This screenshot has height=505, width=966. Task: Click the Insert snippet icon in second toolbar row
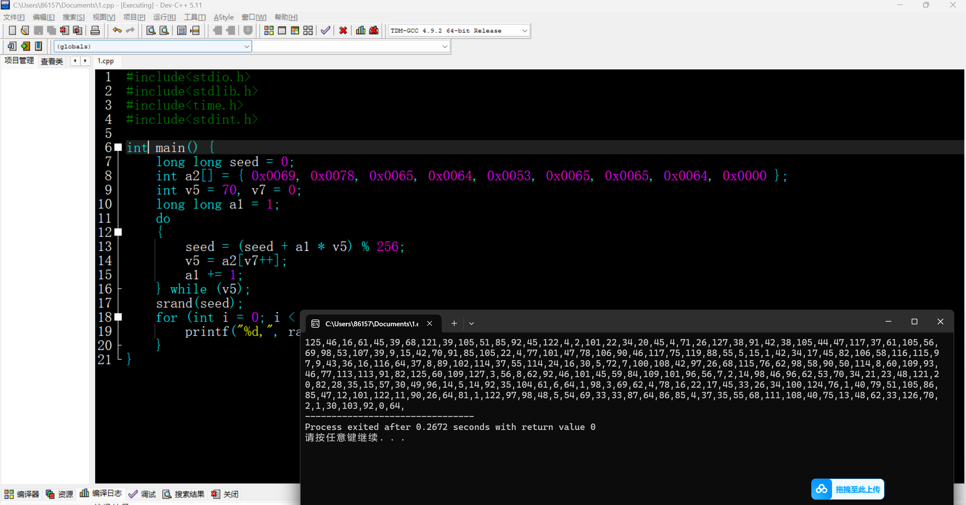(x=12, y=46)
